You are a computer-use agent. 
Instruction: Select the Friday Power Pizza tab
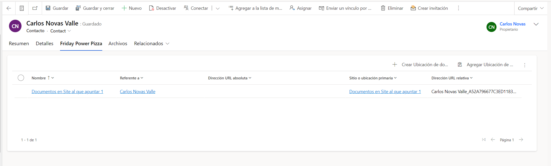pyautogui.click(x=81, y=43)
